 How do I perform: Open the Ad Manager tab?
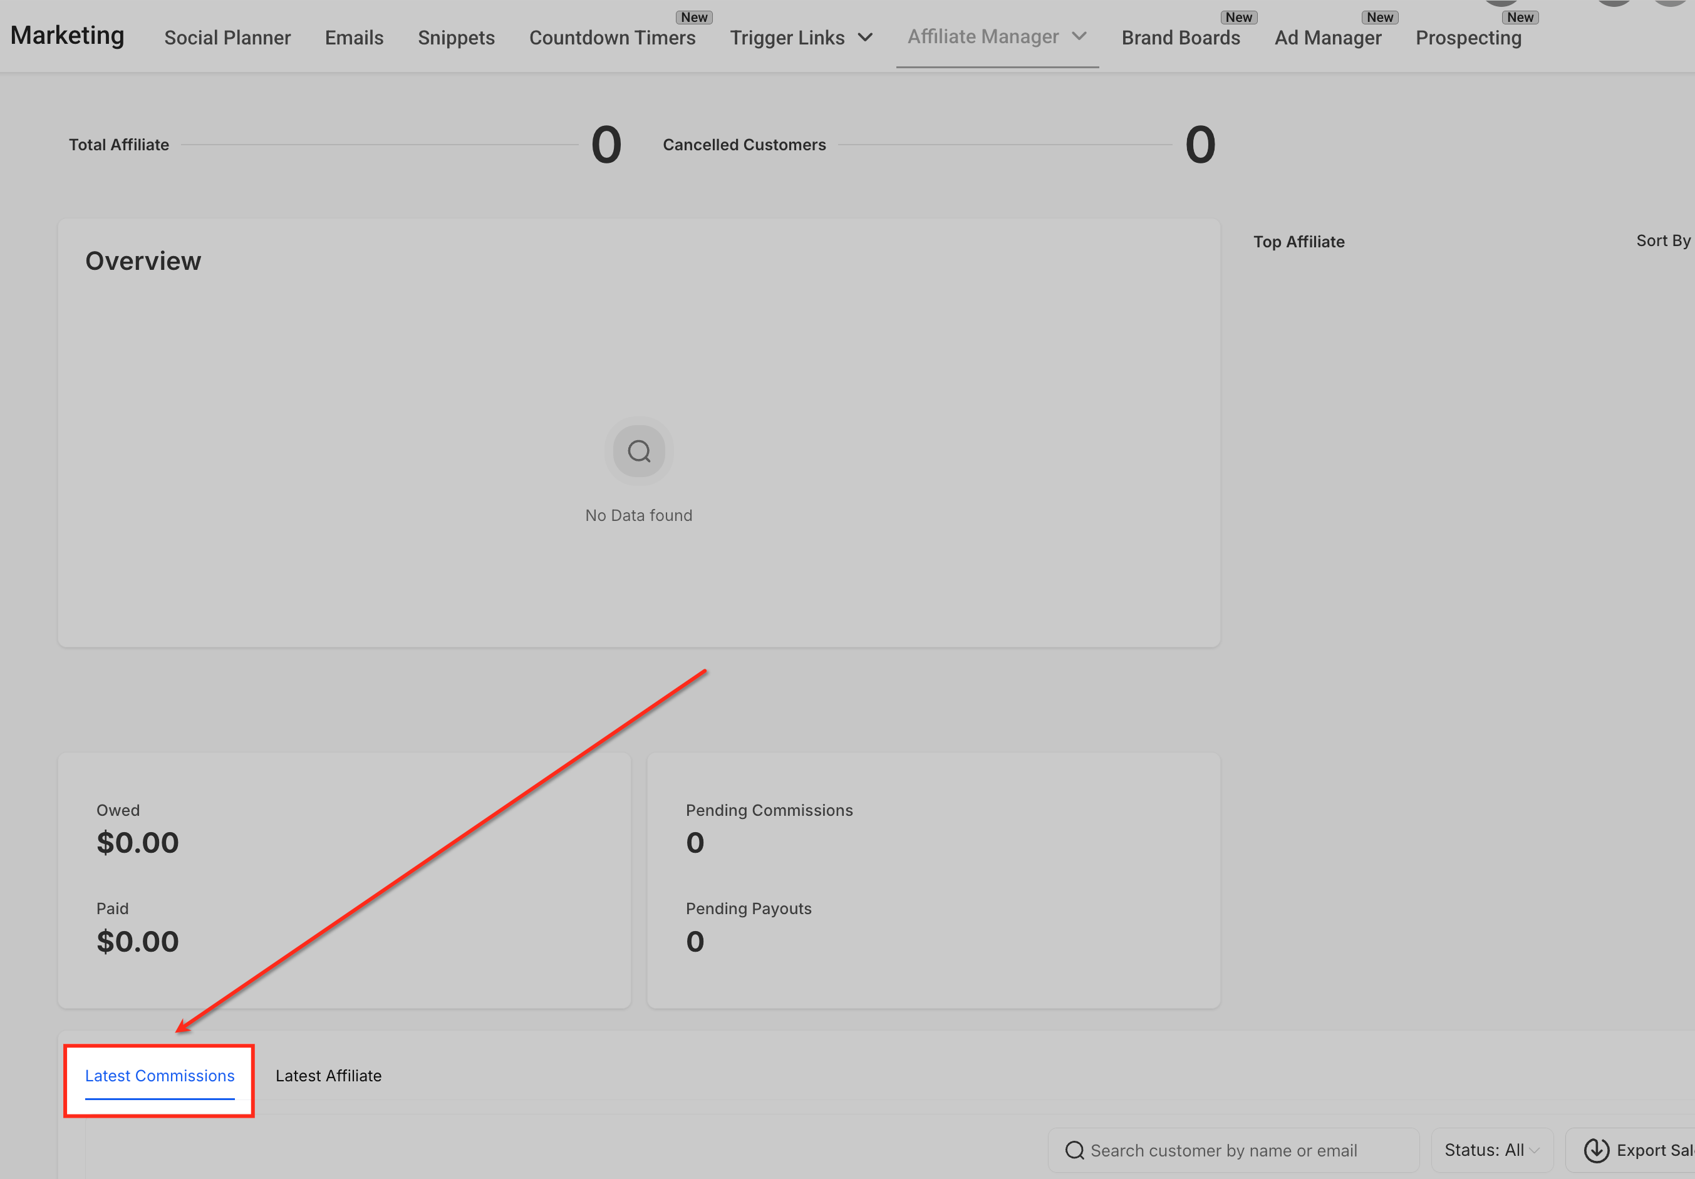tap(1327, 38)
